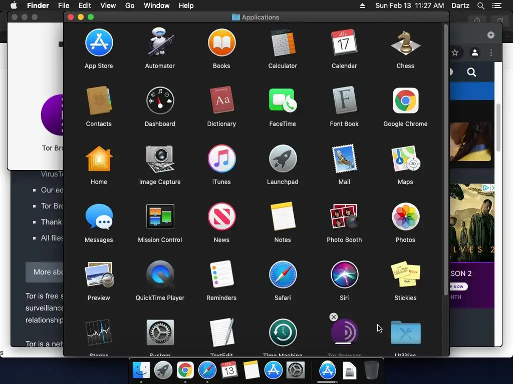Click the Dartz user name in the menu bar

[460, 5]
